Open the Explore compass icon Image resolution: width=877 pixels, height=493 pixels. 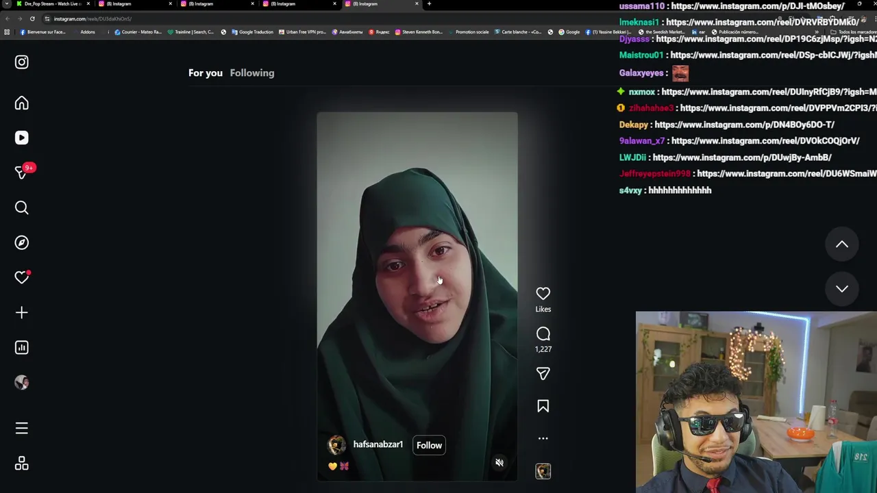coord(22,242)
